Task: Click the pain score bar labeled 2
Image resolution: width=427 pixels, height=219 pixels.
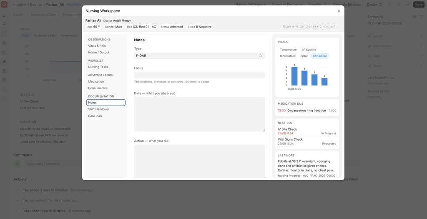Action: pos(324,82)
